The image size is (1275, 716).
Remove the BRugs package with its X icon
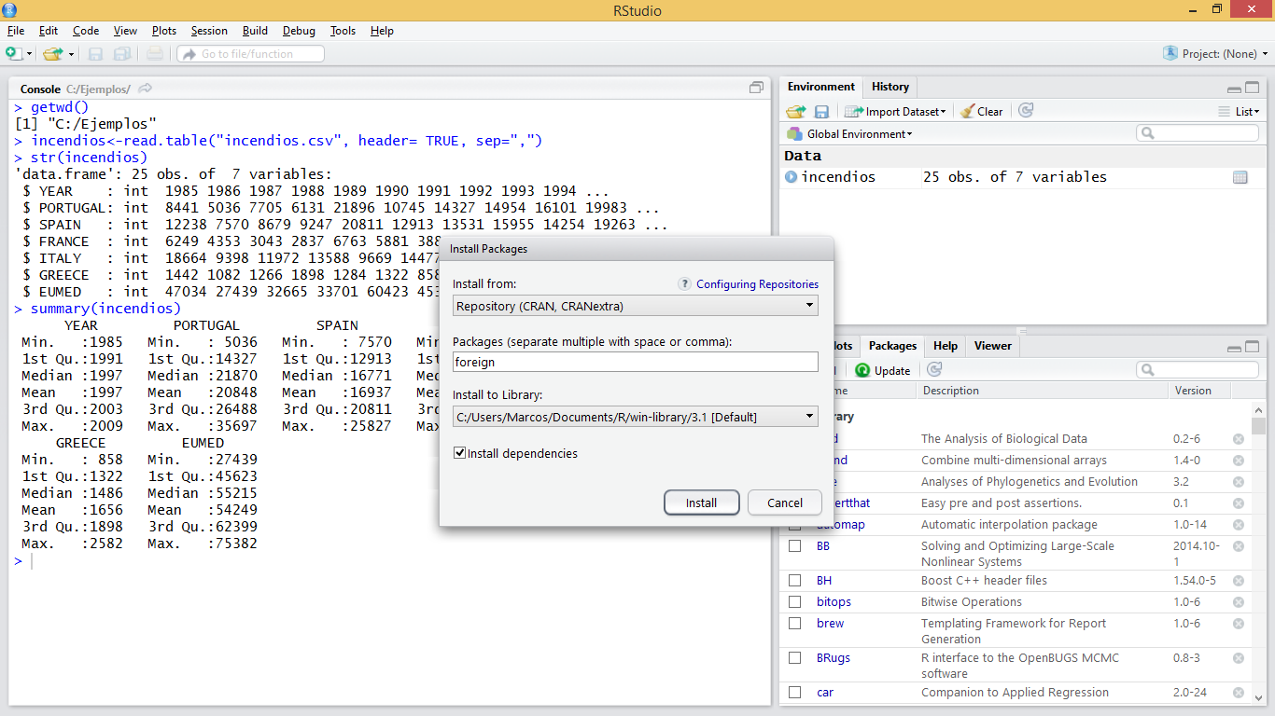pos(1239,658)
